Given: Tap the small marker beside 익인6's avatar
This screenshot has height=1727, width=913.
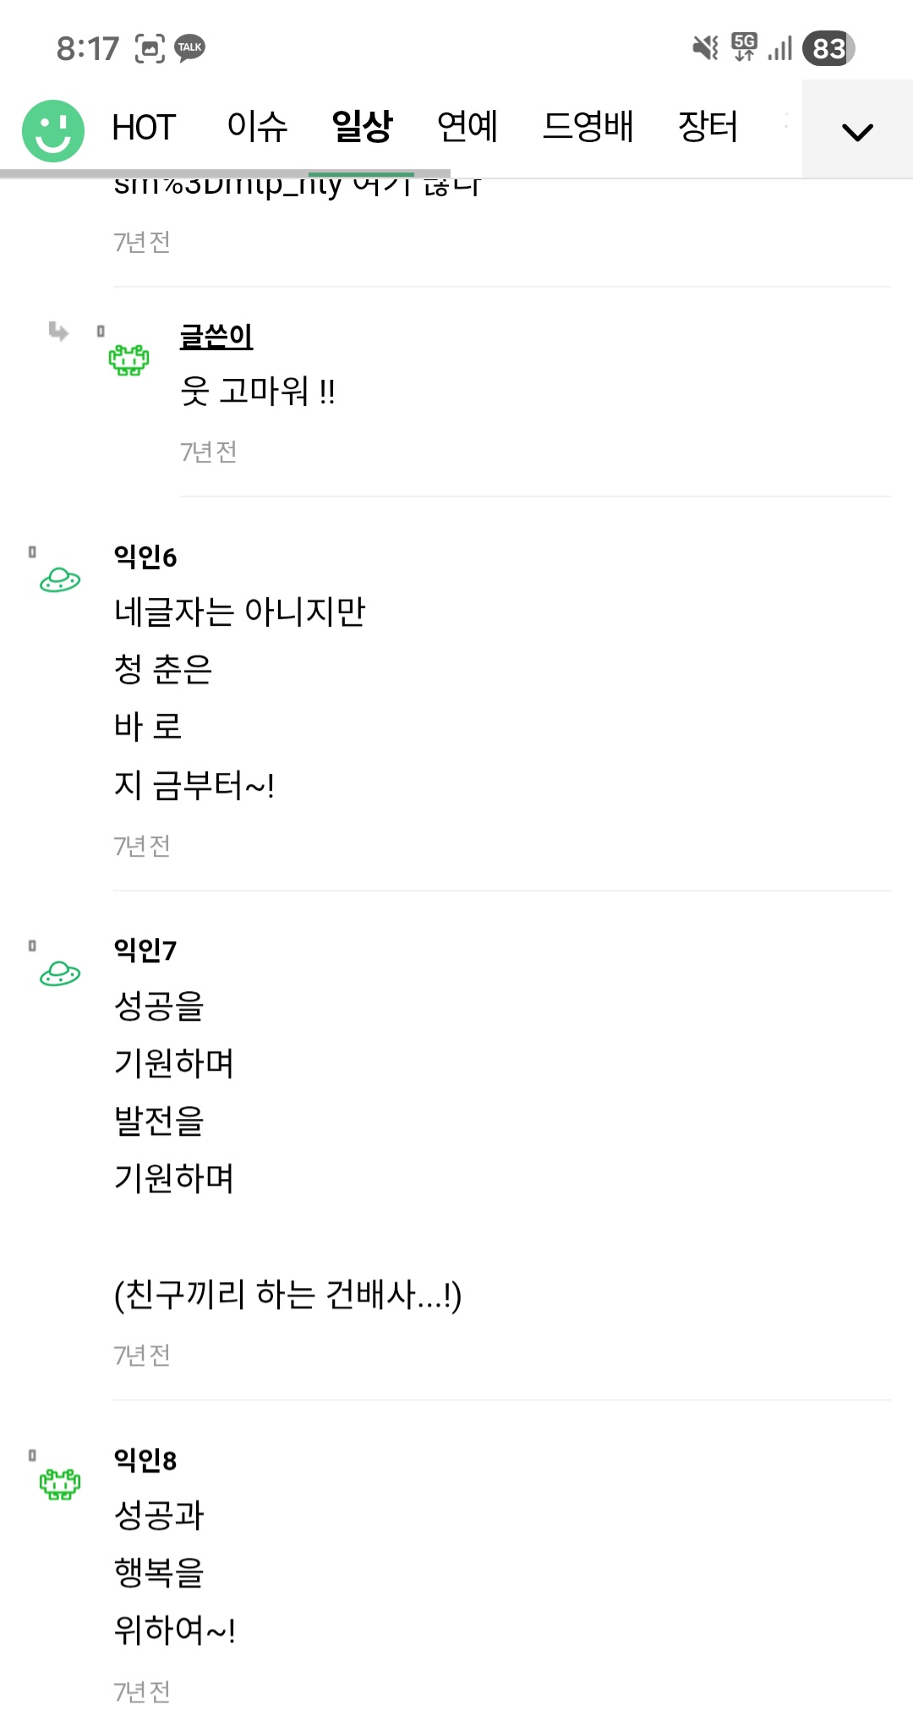Looking at the screenshot, I should (32, 552).
